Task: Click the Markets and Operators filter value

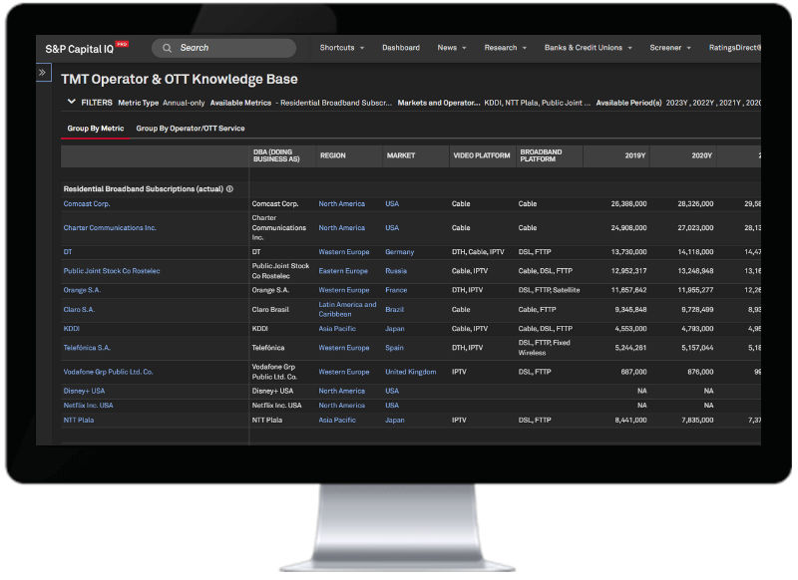Action: point(537,103)
